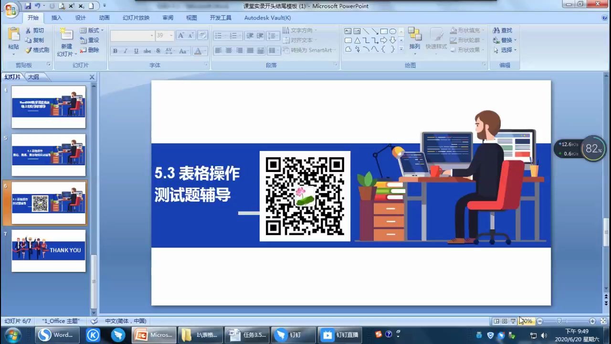Fit slide to window button

tap(603, 321)
